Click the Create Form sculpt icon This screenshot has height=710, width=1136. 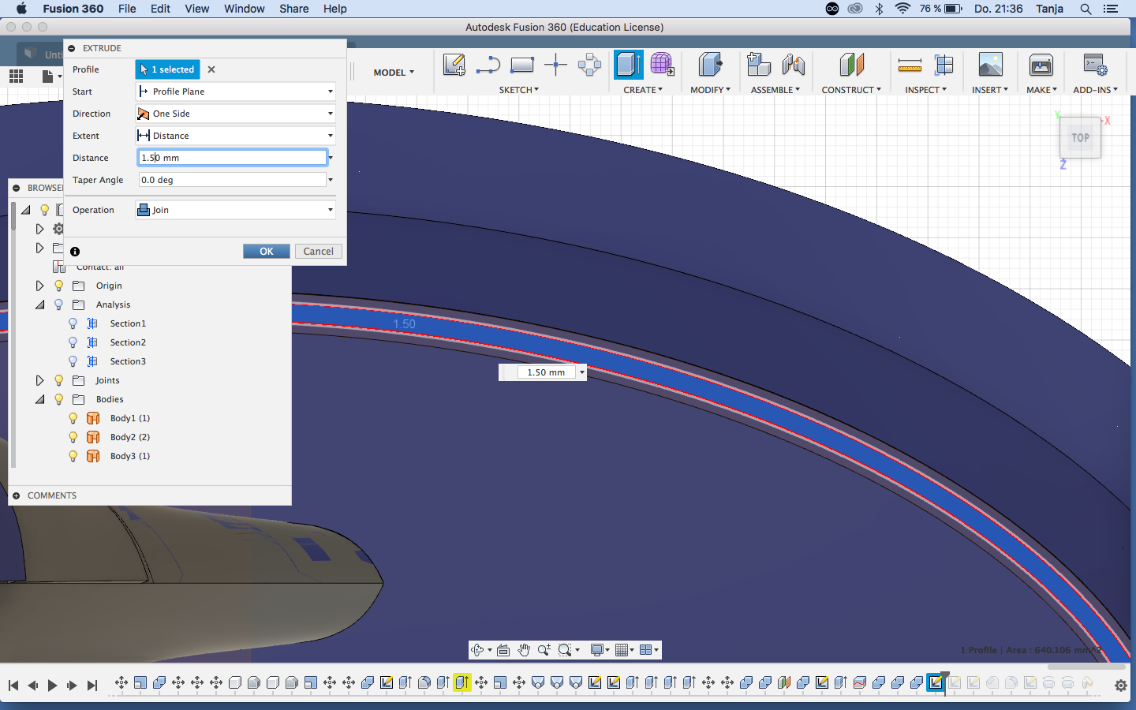pyautogui.click(x=663, y=65)
